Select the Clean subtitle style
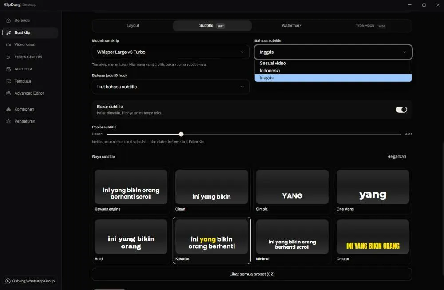 (x=211, y=191)
